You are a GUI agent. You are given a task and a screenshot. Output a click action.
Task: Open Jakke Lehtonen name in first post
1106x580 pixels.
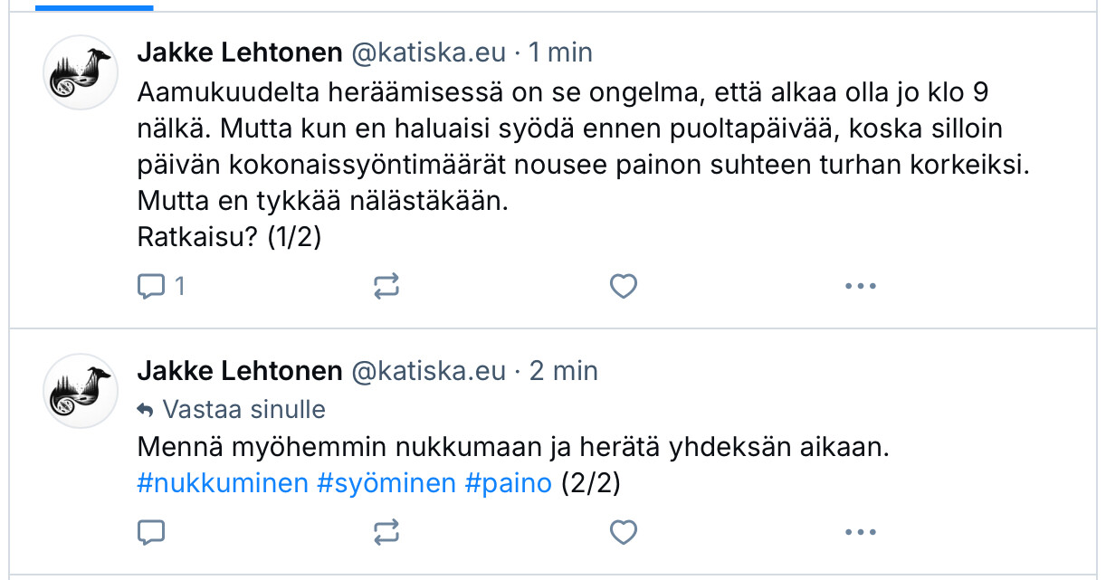(240, 52)
